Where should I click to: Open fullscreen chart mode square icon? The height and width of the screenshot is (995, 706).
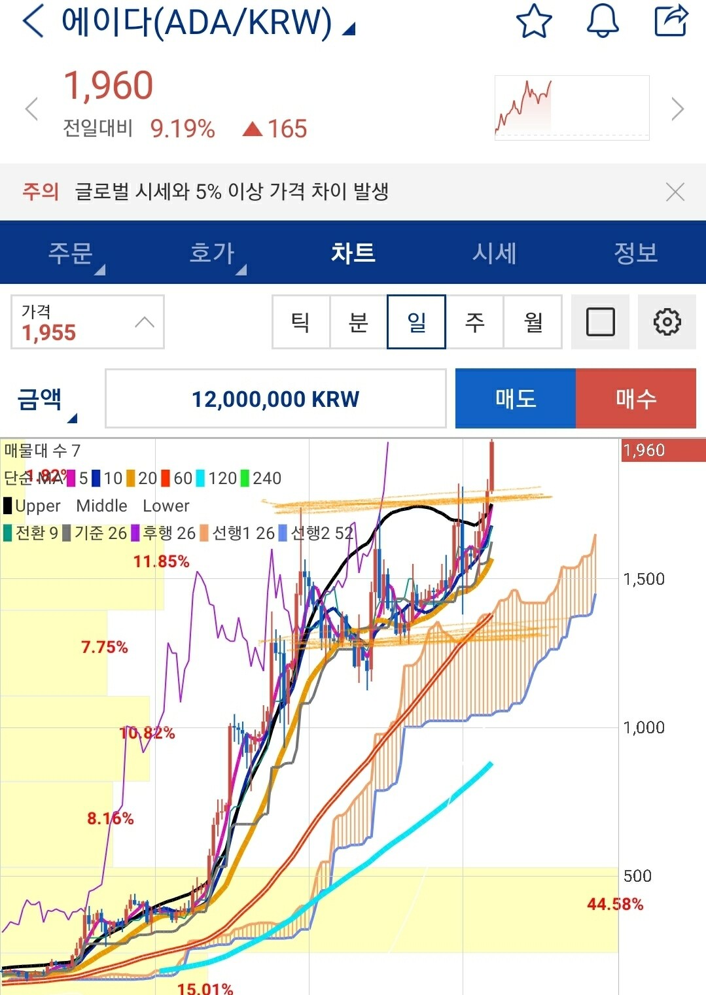[x=600, y=322]
